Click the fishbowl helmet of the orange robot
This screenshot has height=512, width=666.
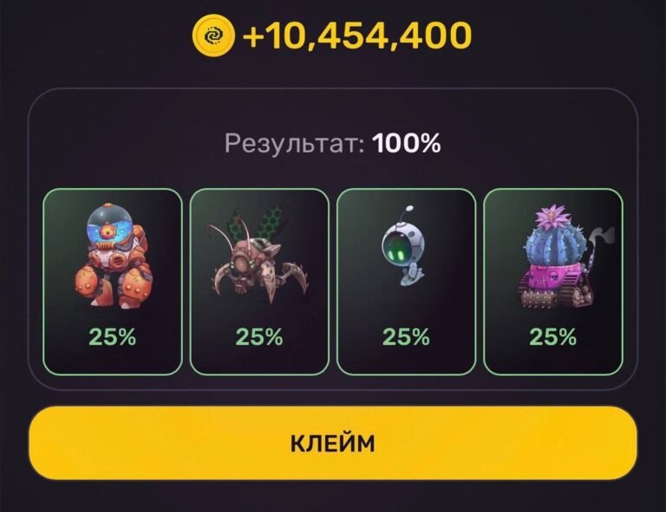pos(109,228)
